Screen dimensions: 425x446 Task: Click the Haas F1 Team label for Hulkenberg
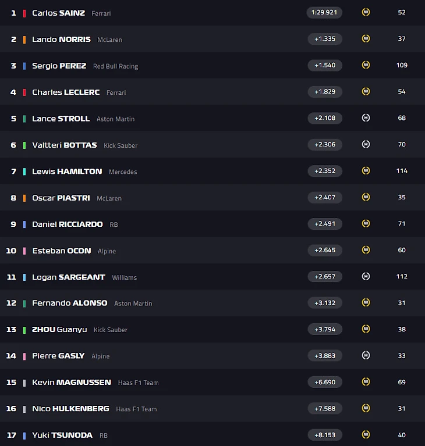(x=136, y=409)
